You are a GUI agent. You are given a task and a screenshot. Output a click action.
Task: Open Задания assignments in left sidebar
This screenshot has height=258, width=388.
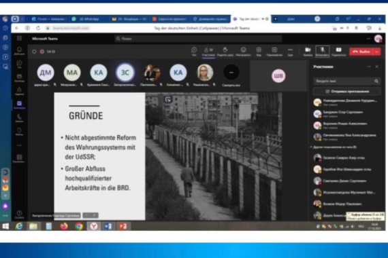point(19,91)
